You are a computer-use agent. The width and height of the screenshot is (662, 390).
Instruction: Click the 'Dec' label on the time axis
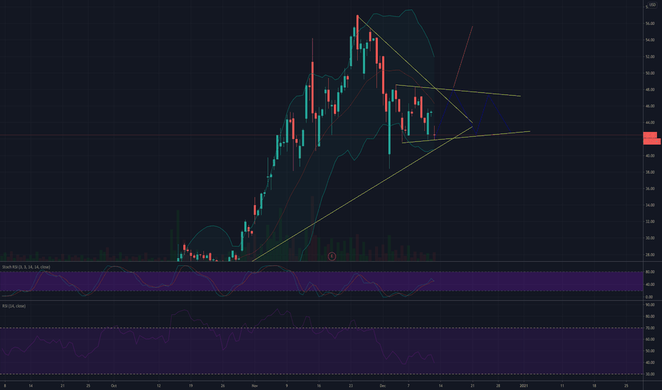pos(383,386)
